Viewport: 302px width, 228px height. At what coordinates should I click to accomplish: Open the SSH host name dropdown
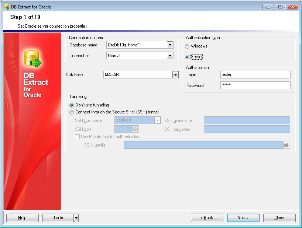coord(157,120)
